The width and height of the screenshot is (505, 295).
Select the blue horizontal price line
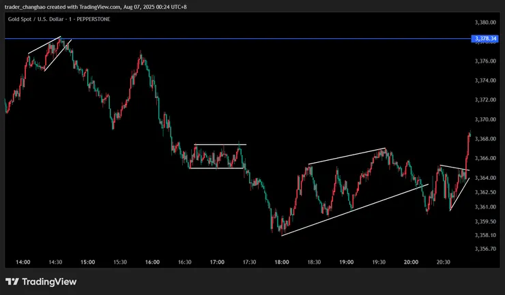click(x=237, y=39)
